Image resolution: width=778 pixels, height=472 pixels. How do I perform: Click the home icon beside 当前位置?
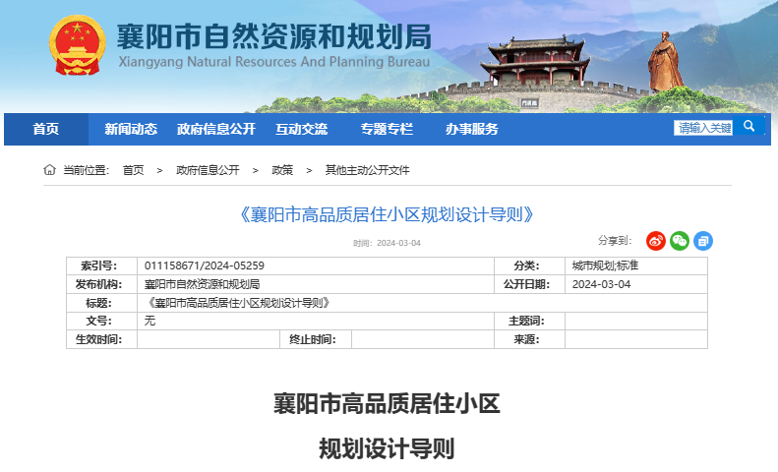coord(49,170)
